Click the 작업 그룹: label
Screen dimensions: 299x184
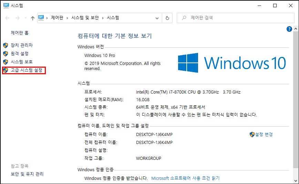pos(94,158)
